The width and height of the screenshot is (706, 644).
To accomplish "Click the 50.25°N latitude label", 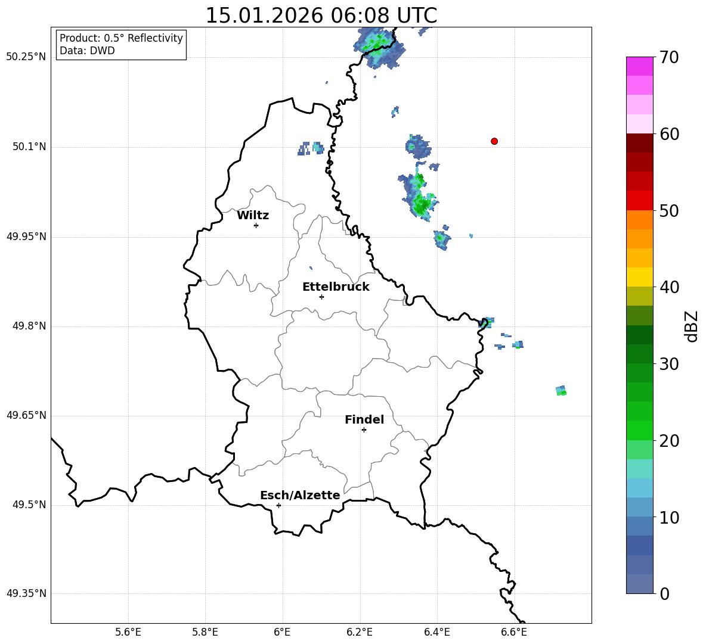I will (26, 57).
